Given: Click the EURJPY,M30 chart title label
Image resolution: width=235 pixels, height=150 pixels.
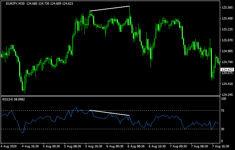Looking at the screenshot, I should (x=13, y=3).
